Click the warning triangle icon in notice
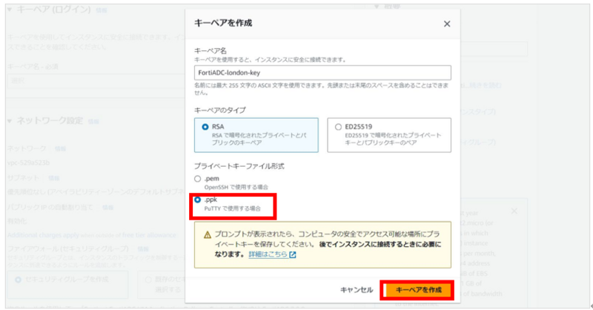The width and height of the screenshot is (593, 310). 208,235
